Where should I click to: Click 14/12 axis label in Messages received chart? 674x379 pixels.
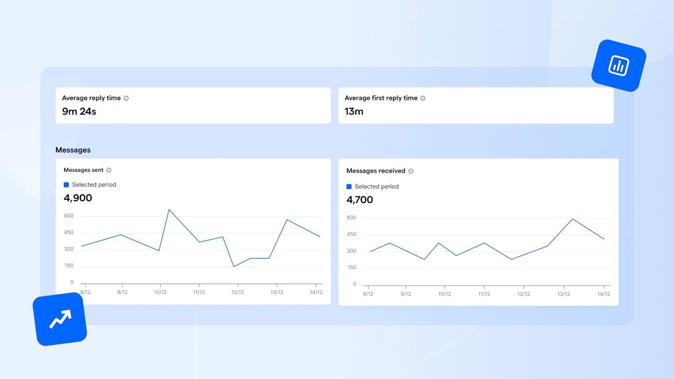point(604,294)
